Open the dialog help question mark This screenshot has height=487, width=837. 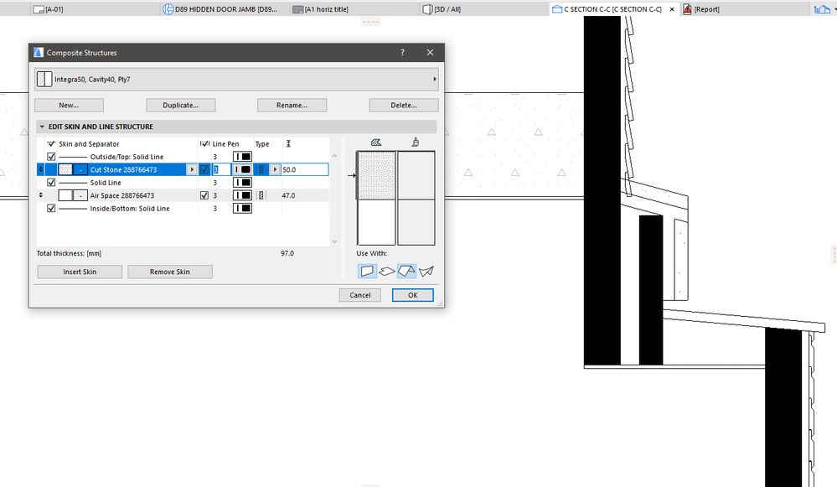(x=402, y=52)
